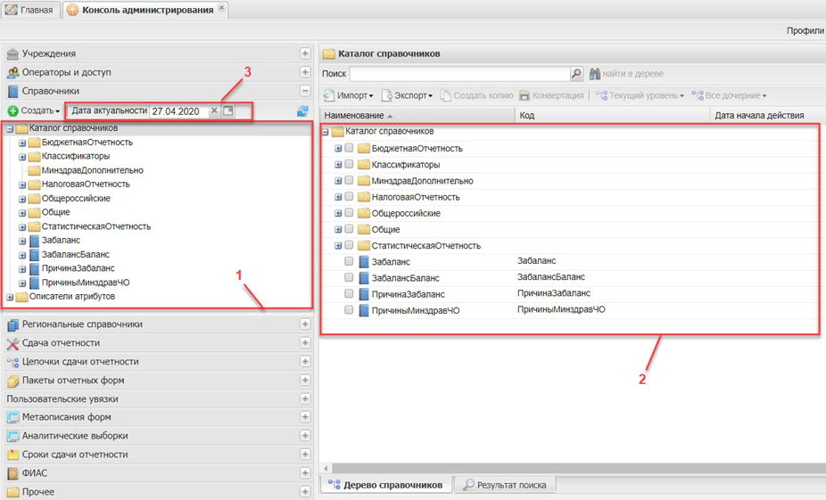The width and height of the screenshot is (826, 500).
Task: Click the calendar icon beside Дата актуальности
Action: [227, 111]
